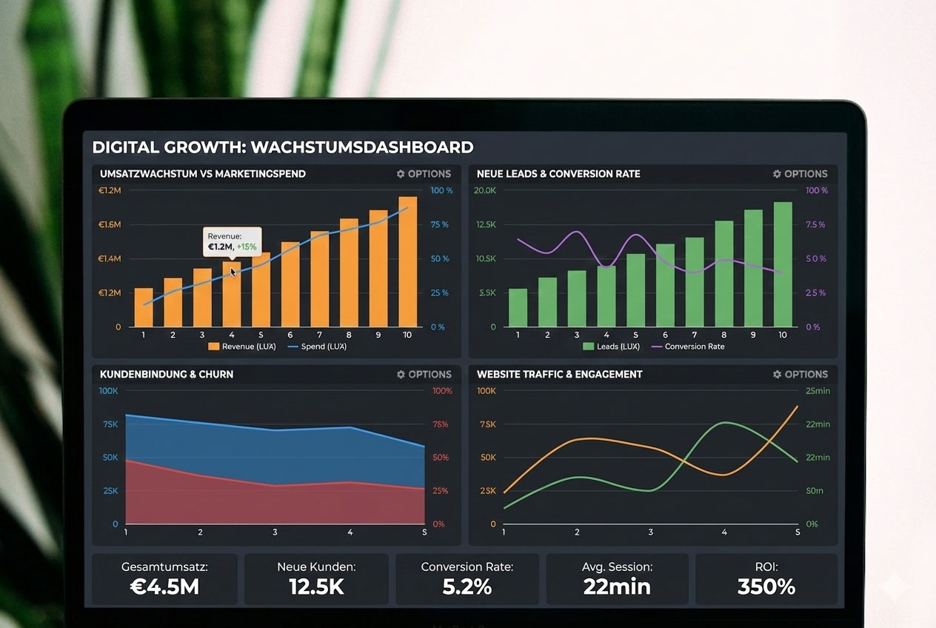
Task: Click the tallest orange revenue bar for period 10
Action: [x=407, y=263]
